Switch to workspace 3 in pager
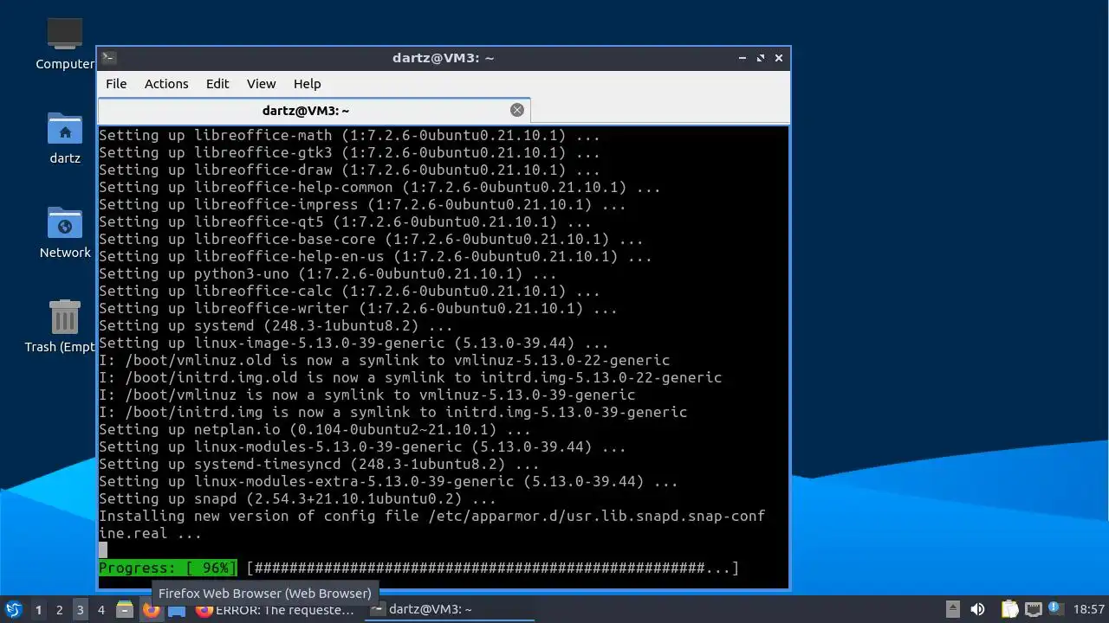The width and height of the screenshot is (1109, 623). tap(80, 609)
